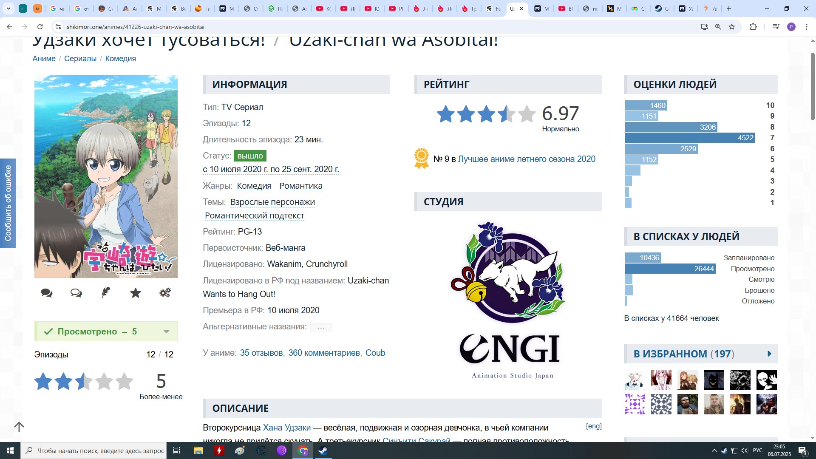Expand the Просмотрено status dropdown
This screenshot has height=459, width=816.
167,331
